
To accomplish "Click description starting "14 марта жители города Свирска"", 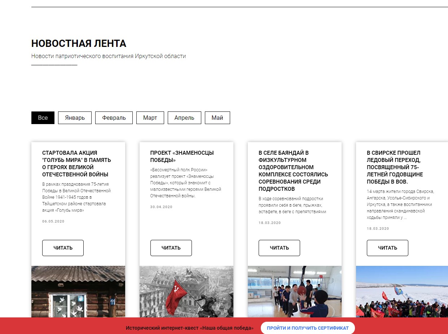I will pyautogui.click(x=400, y=205).
